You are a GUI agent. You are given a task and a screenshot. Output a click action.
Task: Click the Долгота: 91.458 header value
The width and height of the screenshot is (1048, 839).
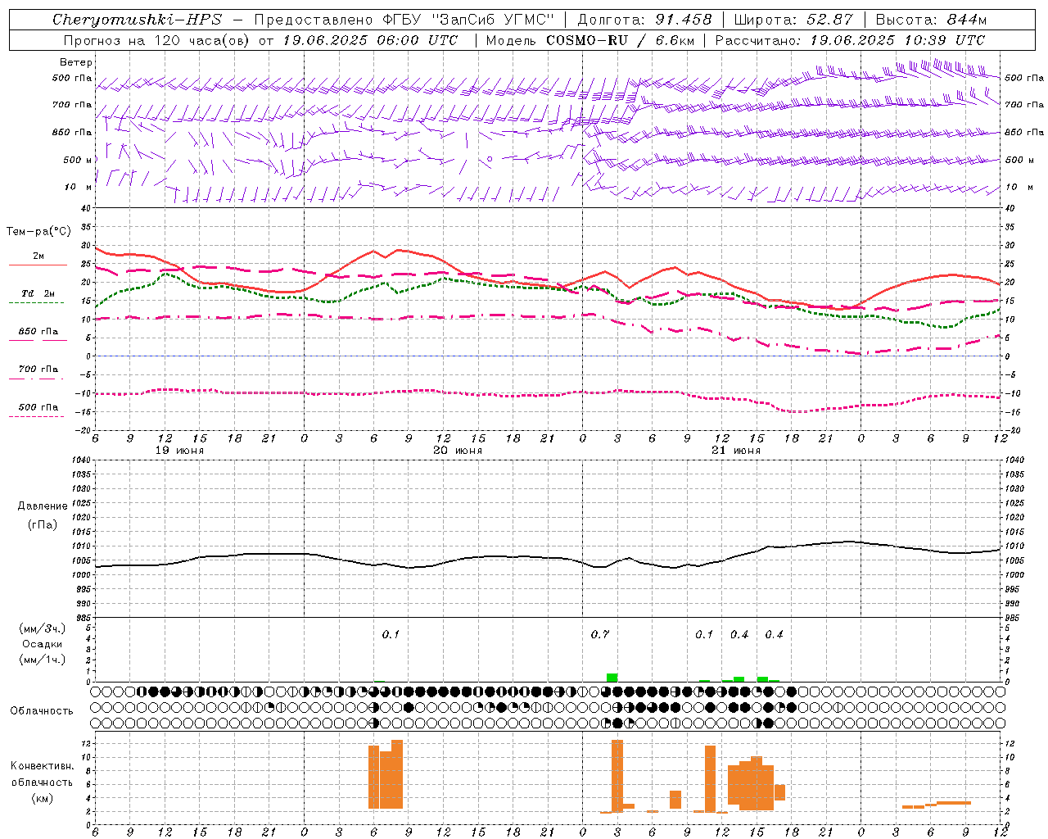tap(644, 20)
